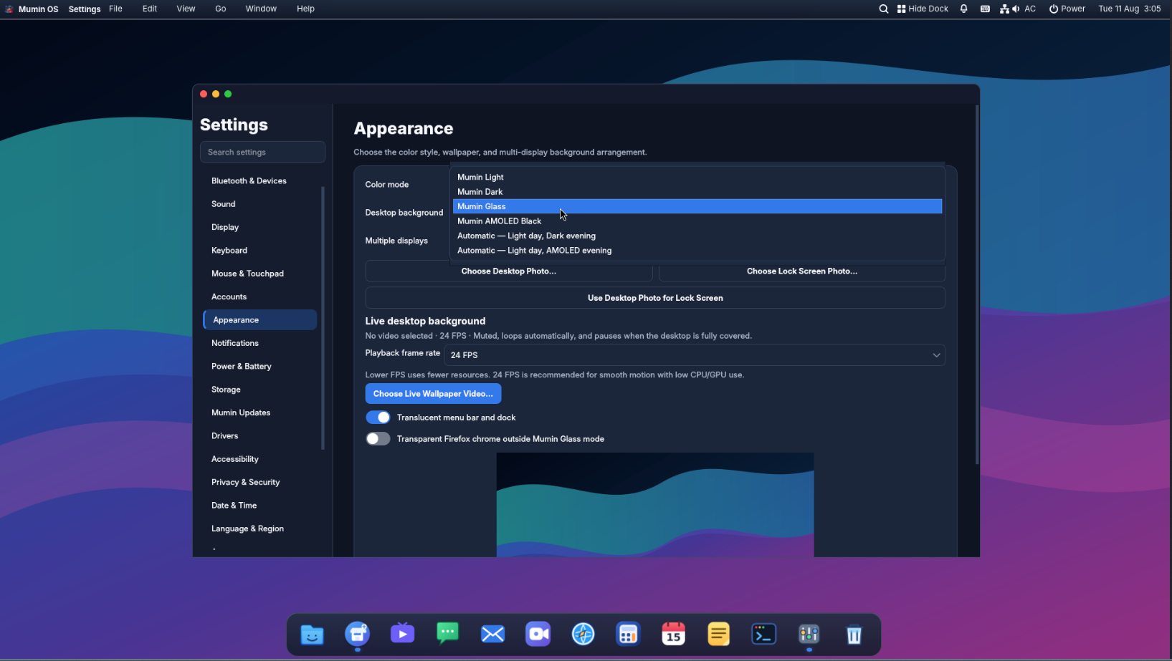Open the video camera meeting app

pos(538,635)
